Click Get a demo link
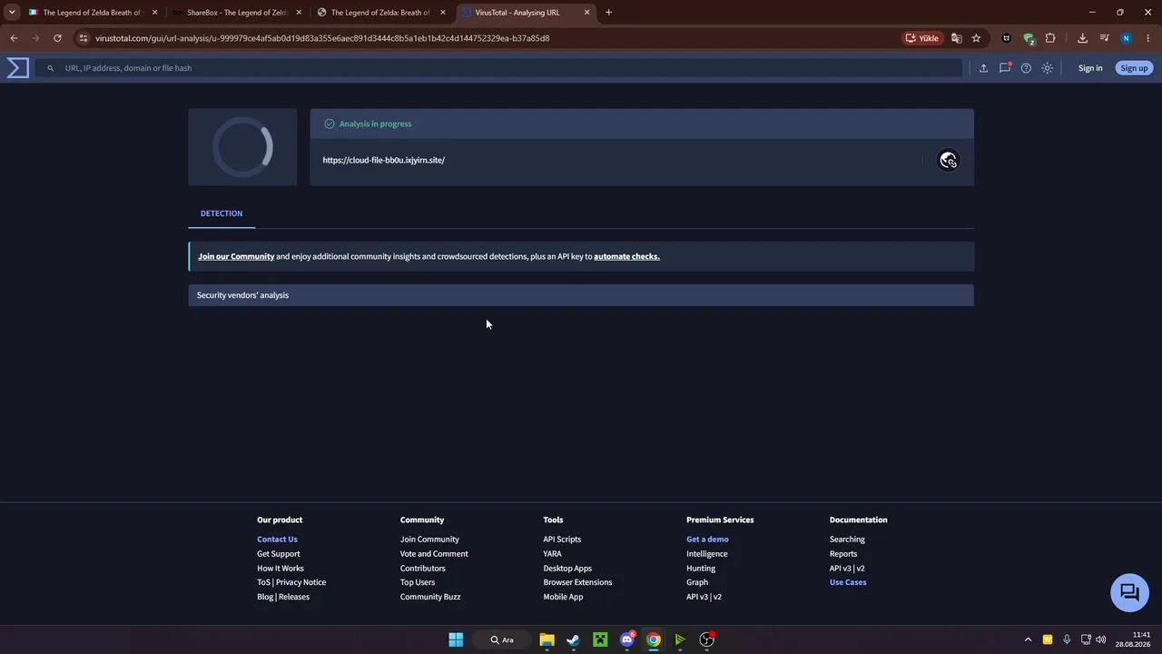Image resolution: width=1162 pixels, height=654 pixels. click(x=707, y=540)
